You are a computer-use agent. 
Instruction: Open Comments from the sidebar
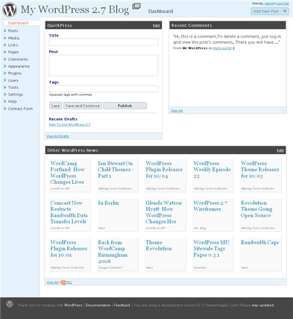click(18, 59)
